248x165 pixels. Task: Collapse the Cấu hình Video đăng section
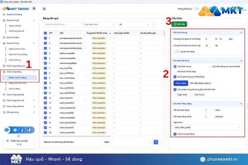click(241, 104)
